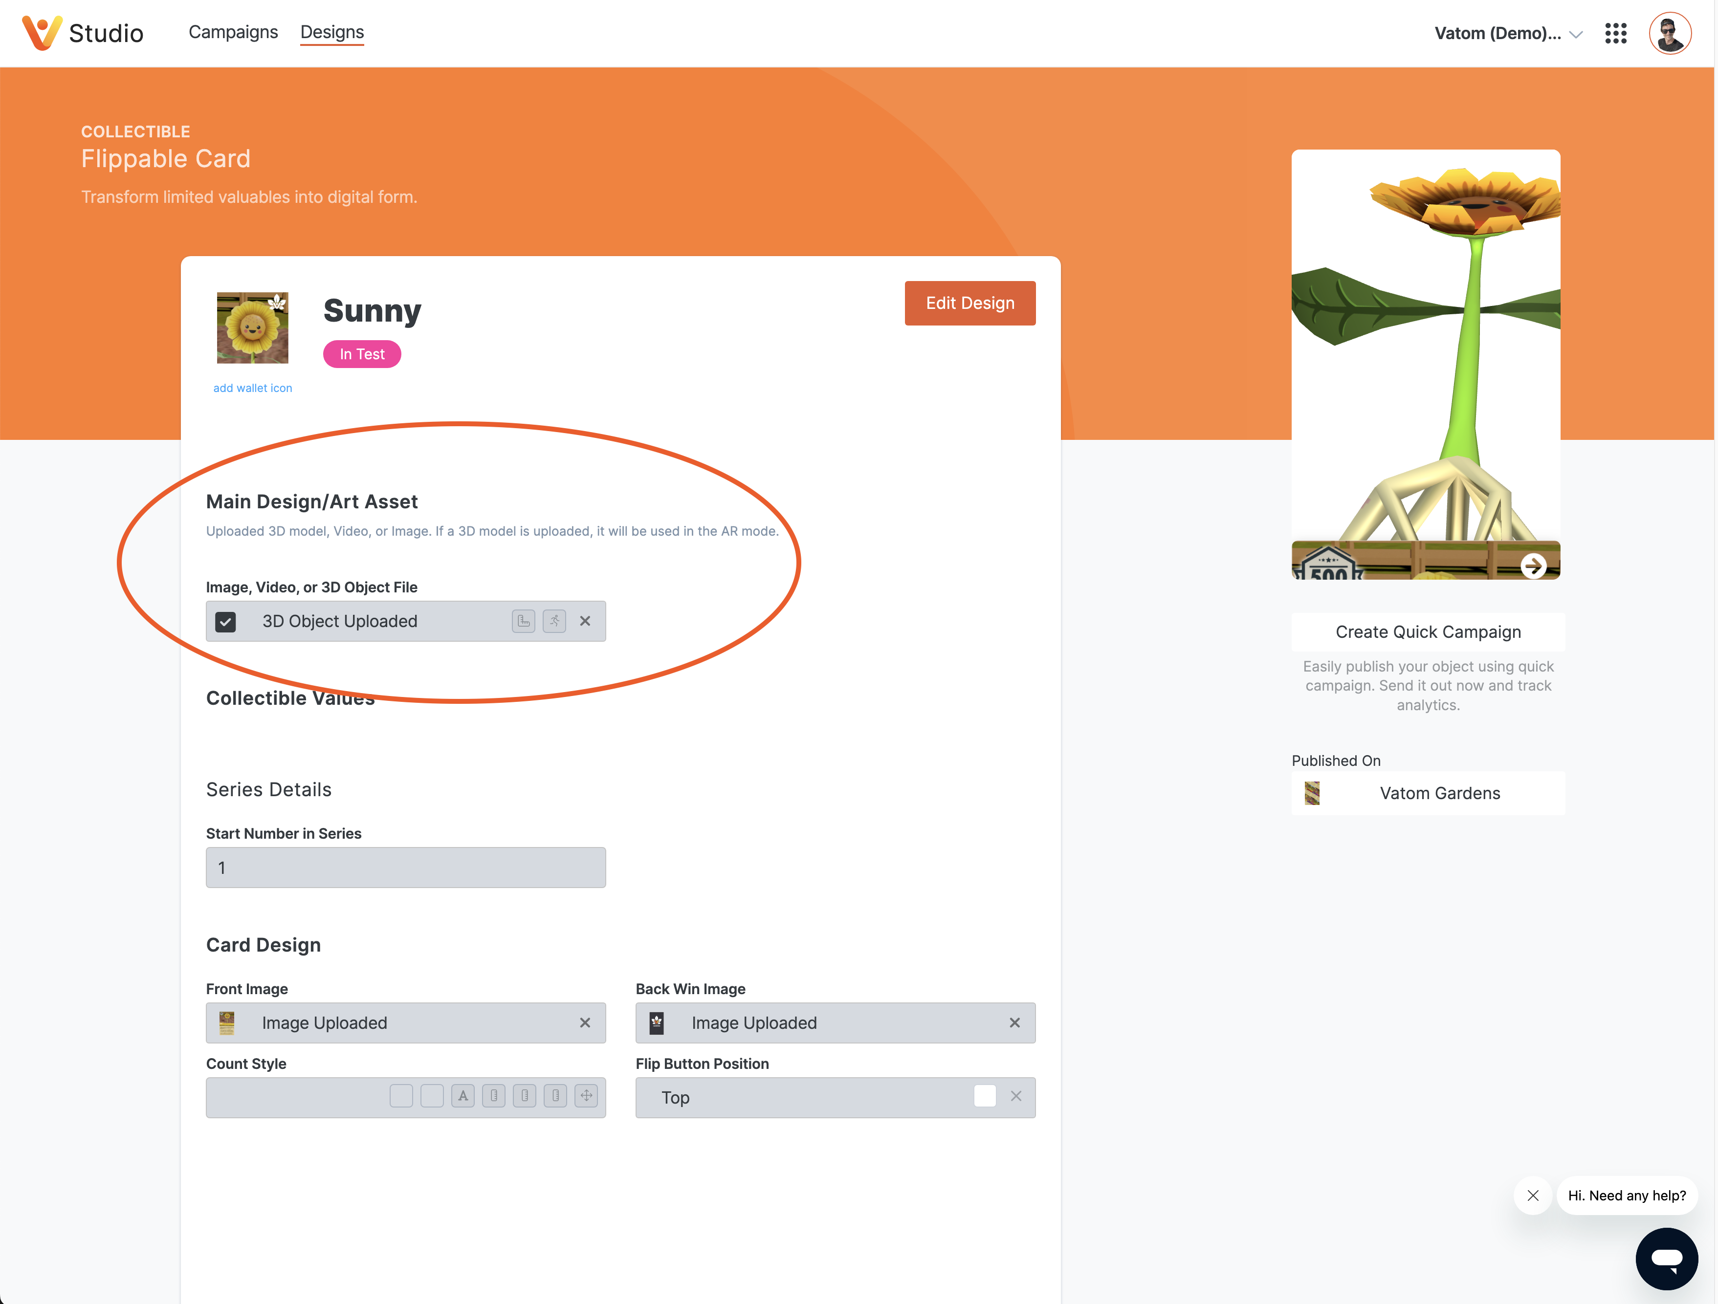Remove the uploaded 3D object
Image resolution: width=1718 pixels, height=1304 pixels.
click(x=585, y=621)
